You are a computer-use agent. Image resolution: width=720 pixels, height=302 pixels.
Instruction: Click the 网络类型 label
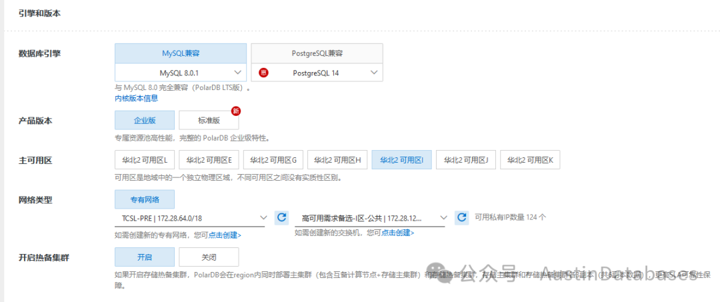coord(35,200)
